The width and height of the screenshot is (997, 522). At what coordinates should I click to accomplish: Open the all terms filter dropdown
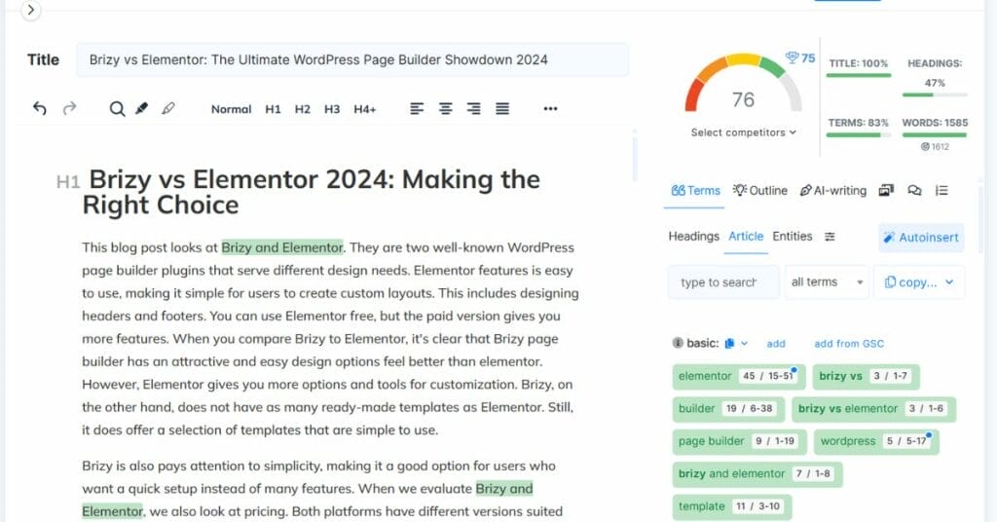coord(827,282)
